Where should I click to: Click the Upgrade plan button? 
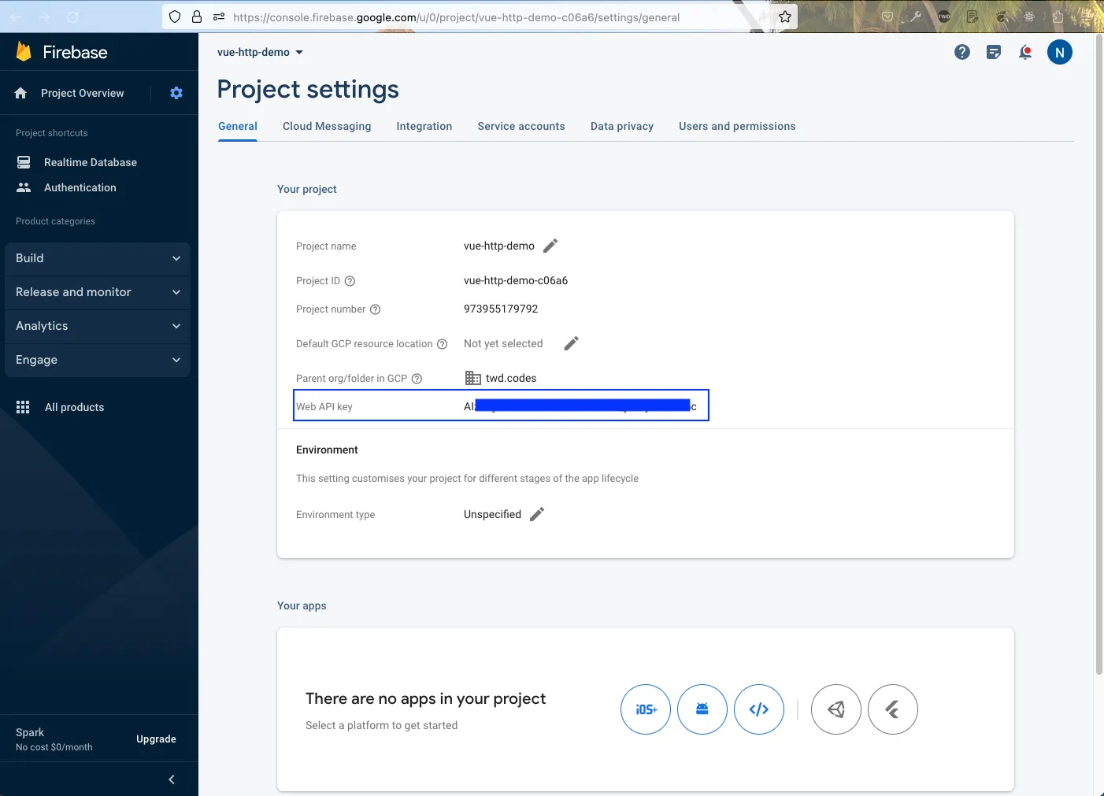click(x=156, y=739)
